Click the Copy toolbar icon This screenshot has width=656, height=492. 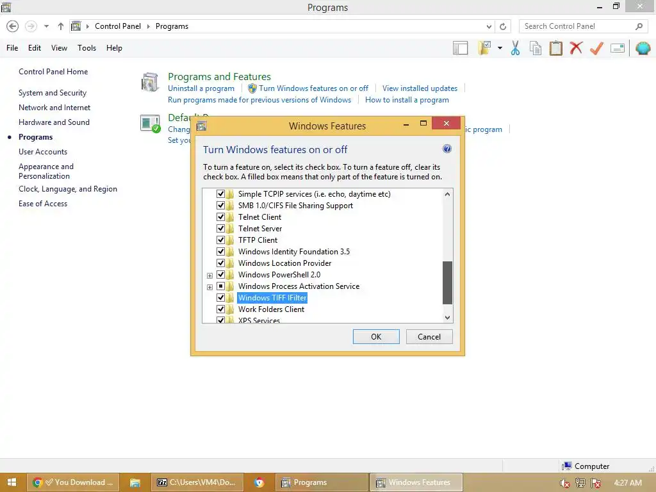click(x=536, y=48)
